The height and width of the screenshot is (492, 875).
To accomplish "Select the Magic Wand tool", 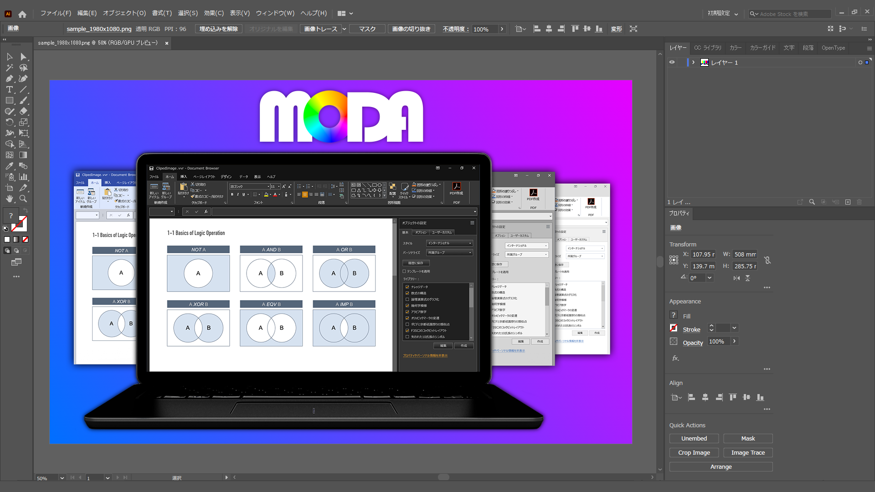I will pos(10,68).
